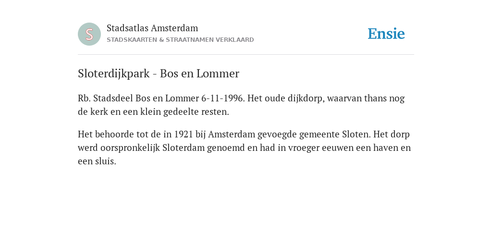Open the Stadsatlas Amsterdam author name

(x=152, y=28)
